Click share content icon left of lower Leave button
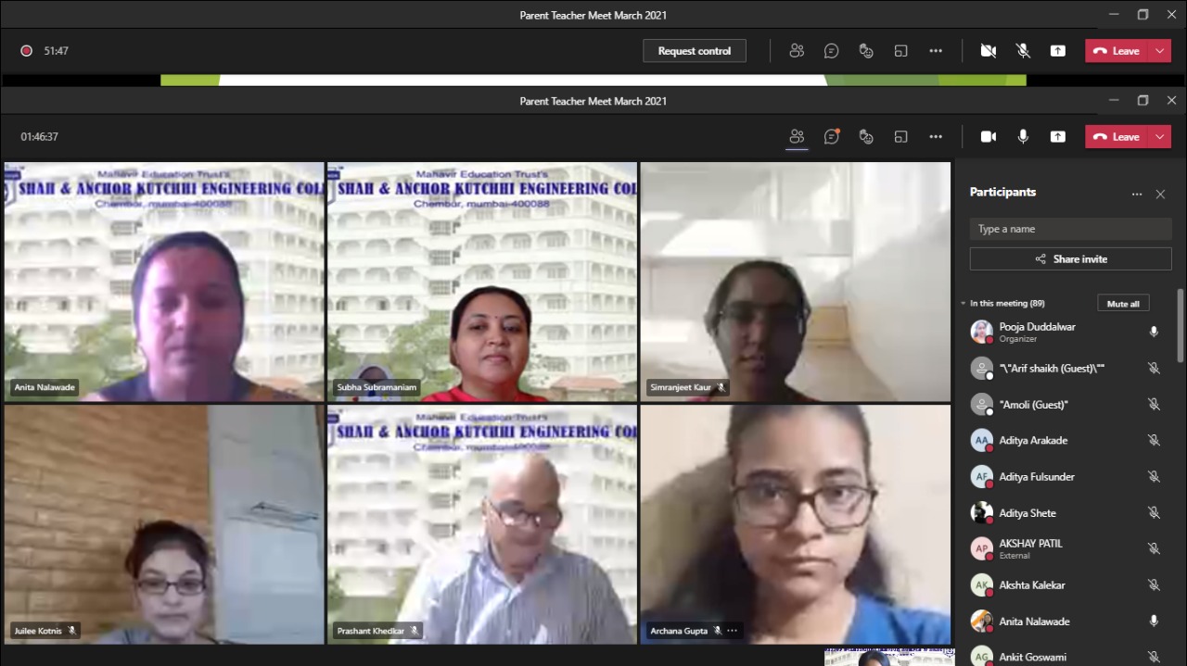 (x=1057, y=137)
